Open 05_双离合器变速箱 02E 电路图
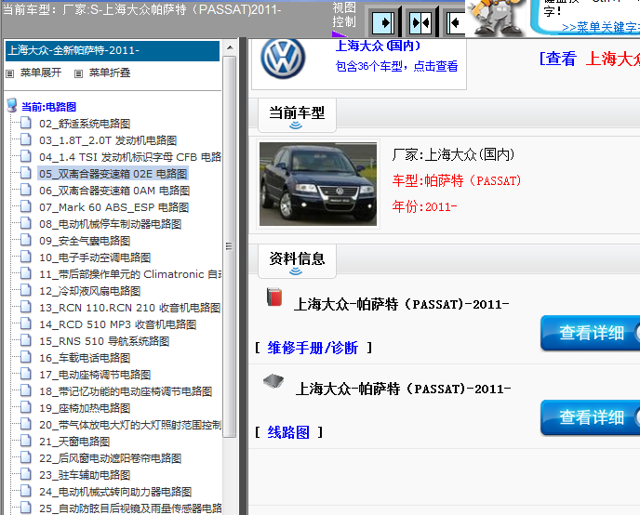 coord(113,174)
